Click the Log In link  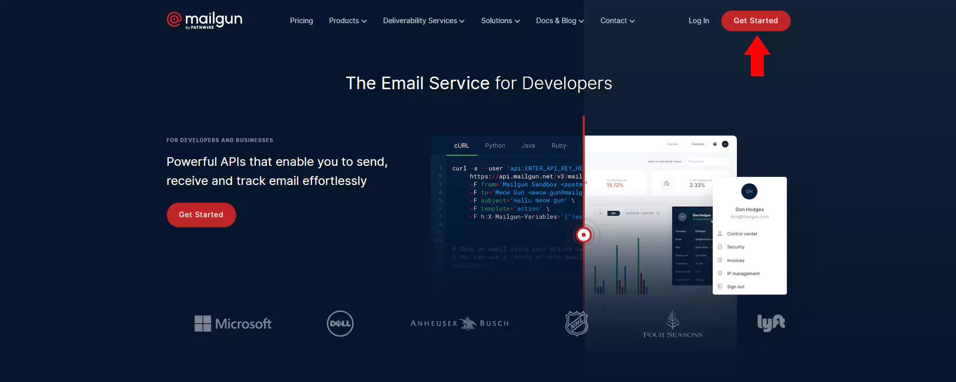coord(699,21)
